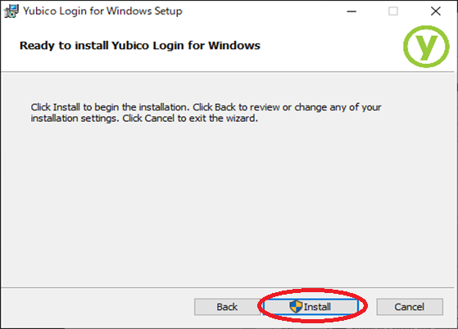Click the word Cancel in the instructions

pos(160,119)
